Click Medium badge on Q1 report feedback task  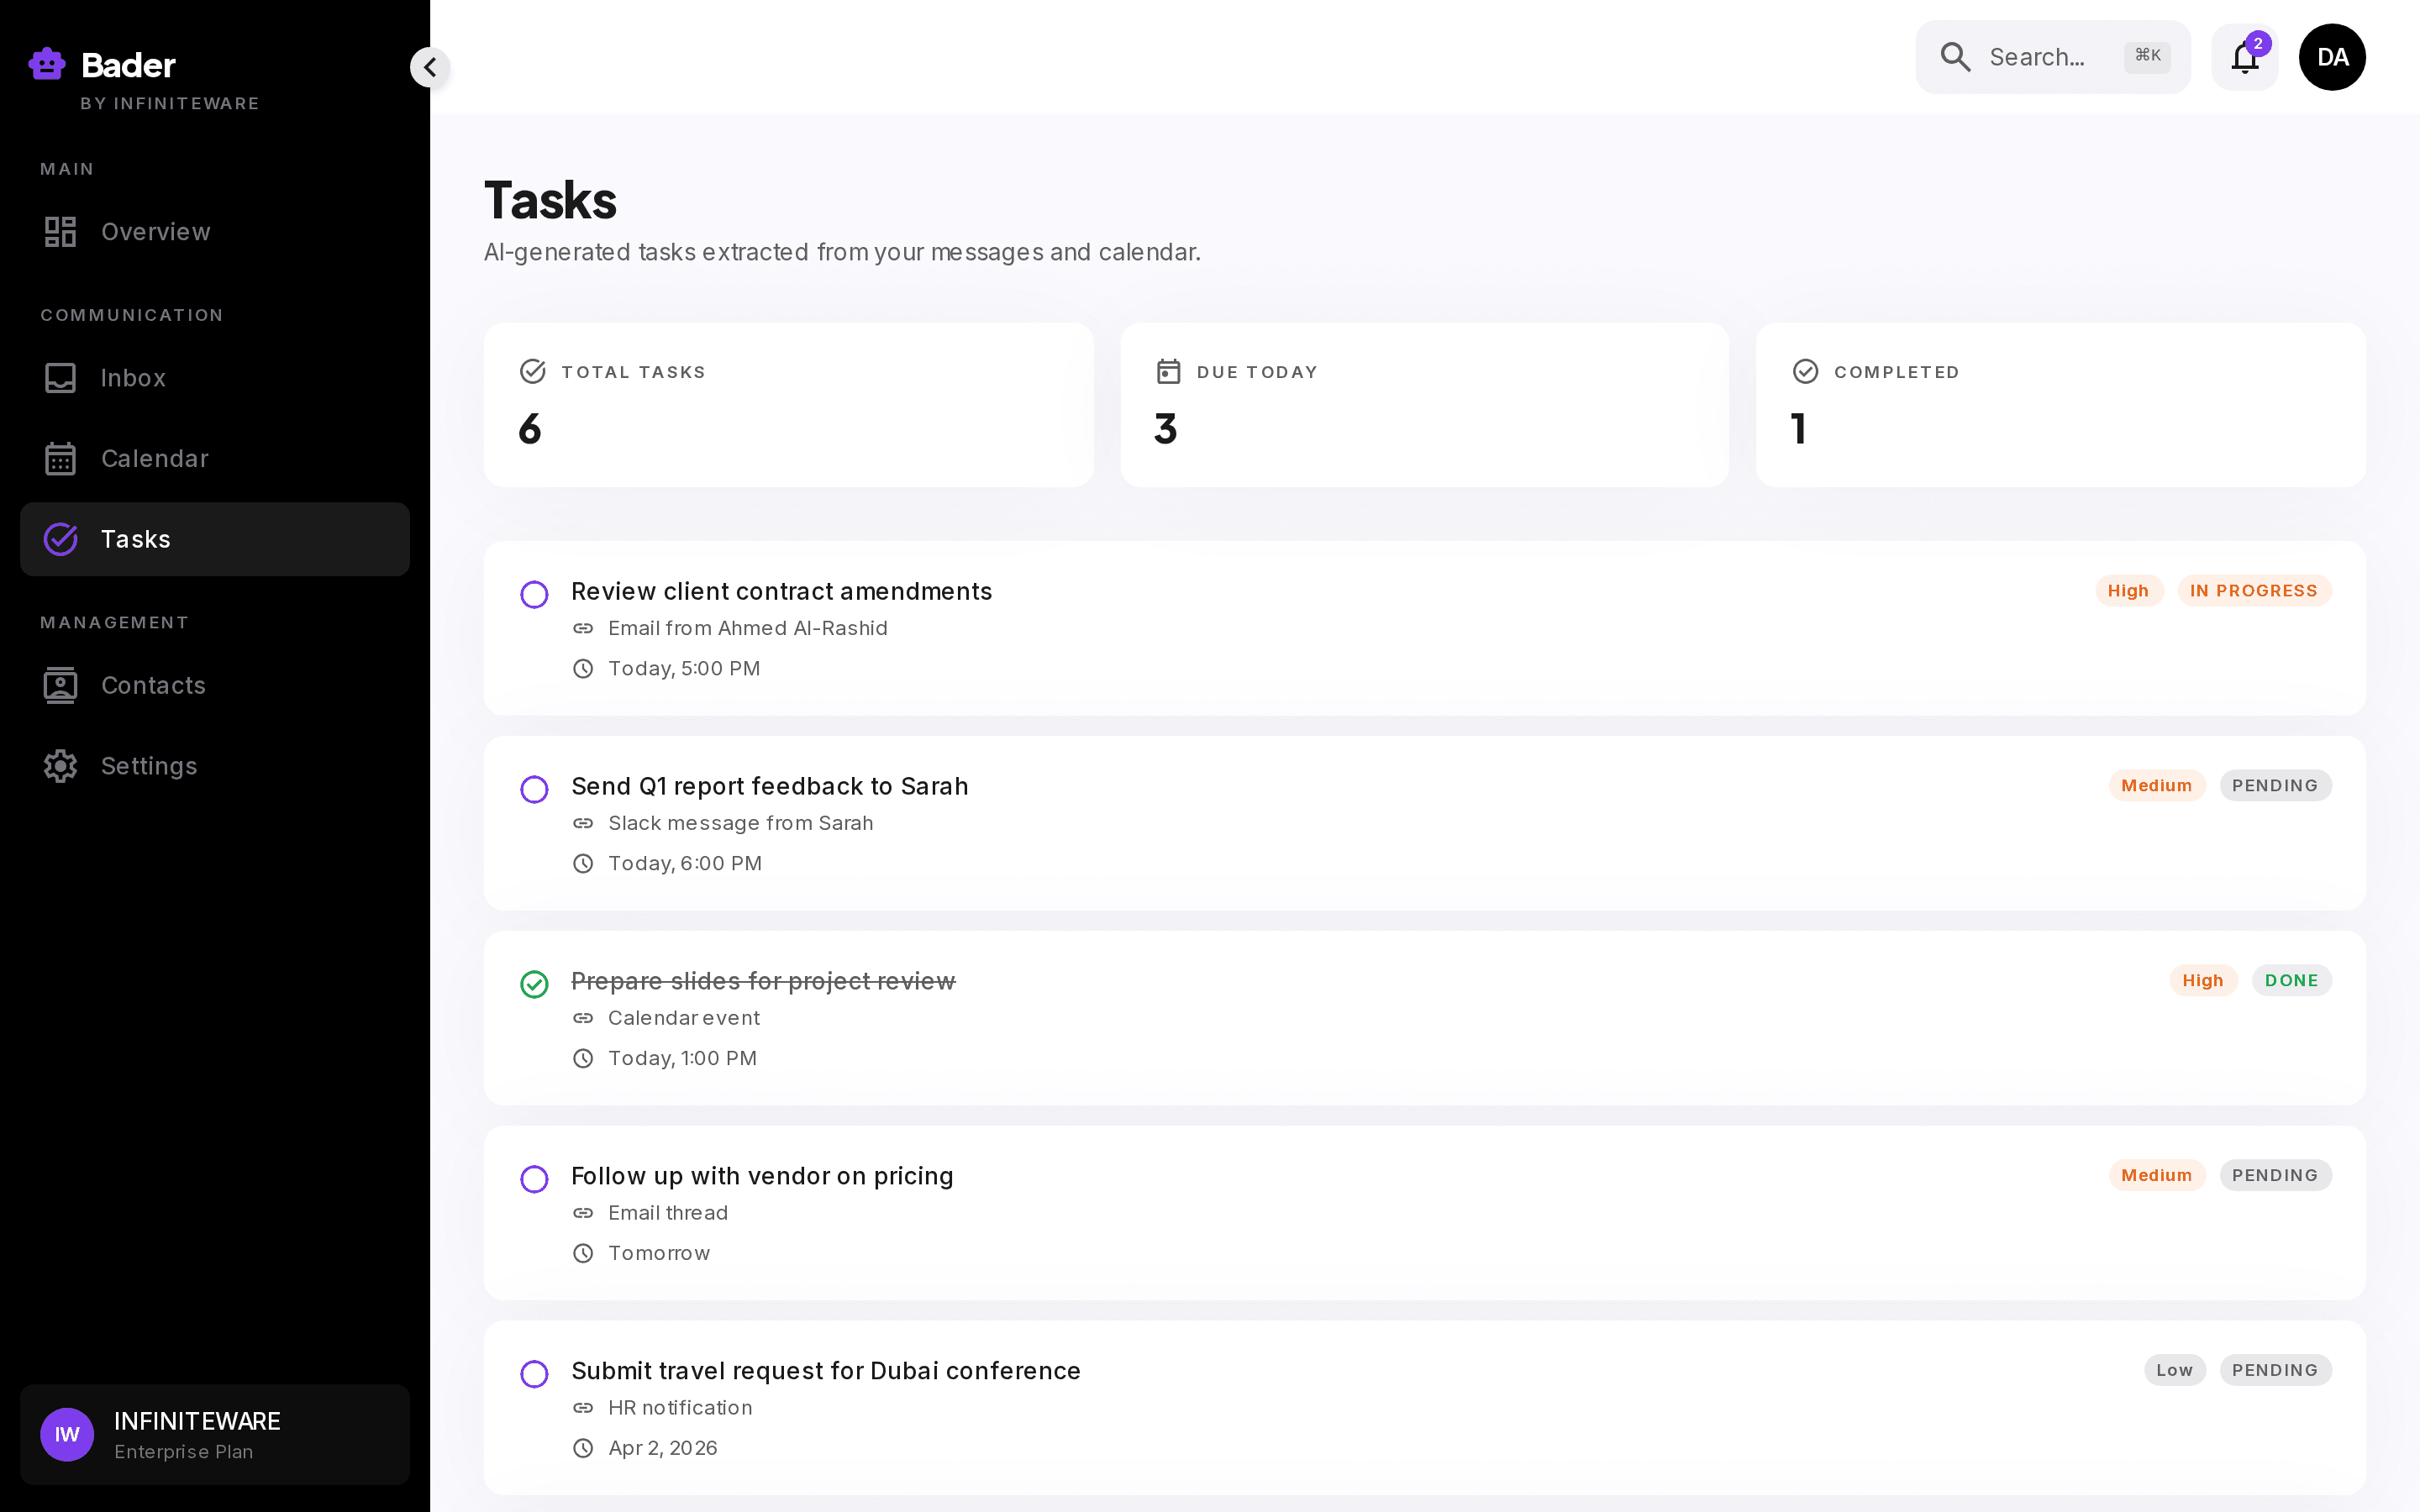(2157, 786)
